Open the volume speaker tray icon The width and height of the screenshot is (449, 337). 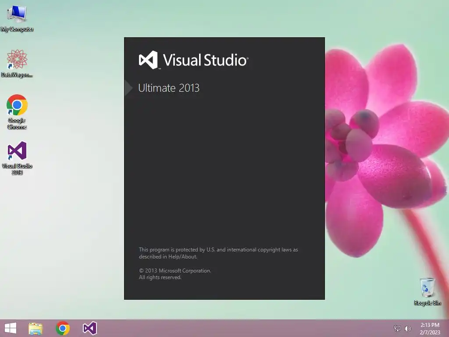(x=407, y=328)
